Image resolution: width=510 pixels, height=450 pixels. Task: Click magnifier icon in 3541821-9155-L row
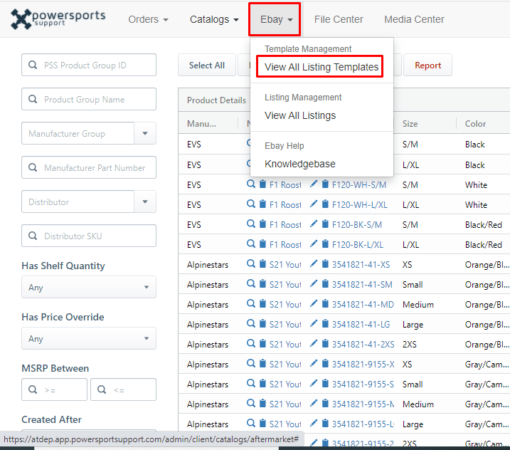click(x=251, y=423)
